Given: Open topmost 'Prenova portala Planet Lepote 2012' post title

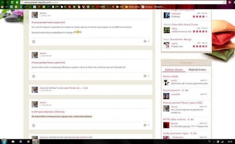Looking at the screenshot, I should pos(48,23).
